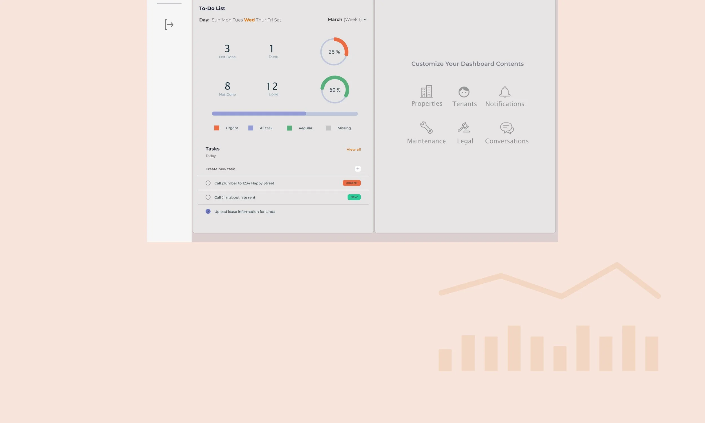Click the logout icon in the sidebar
The width and height of the screenshot is (705, 423).
(x=169, y=25)
